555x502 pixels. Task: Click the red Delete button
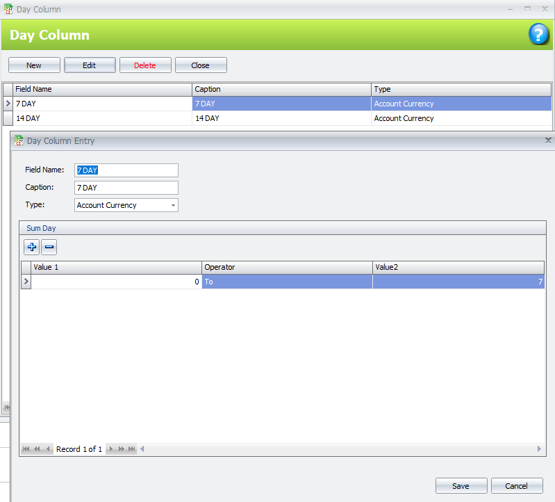[145, 65]
